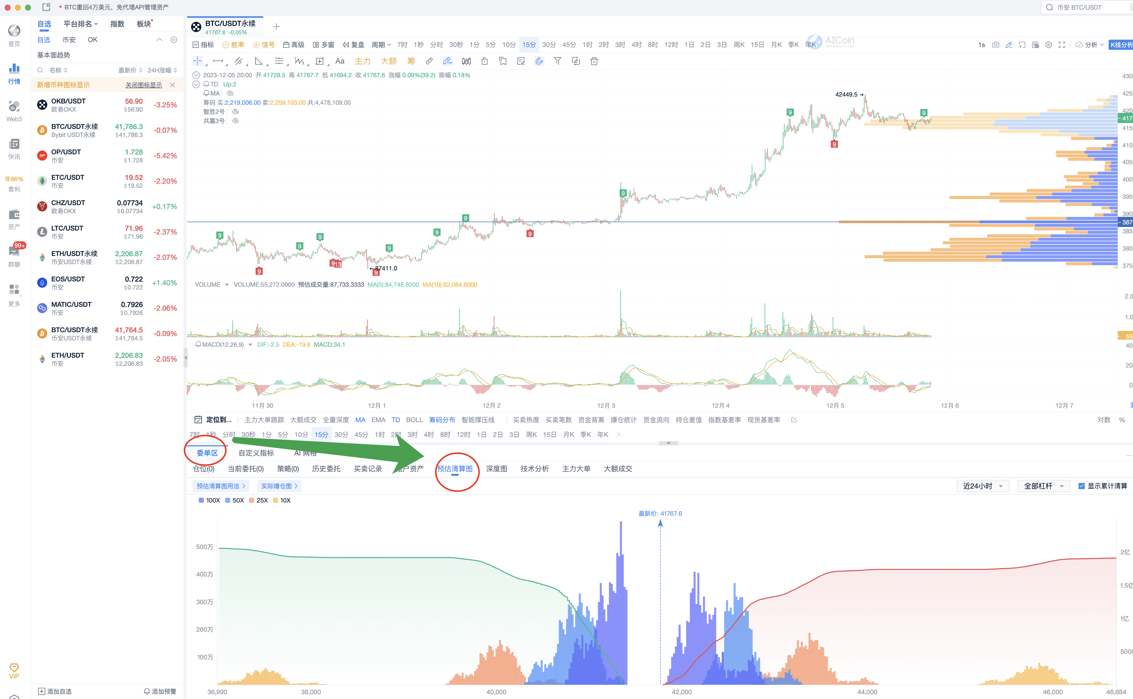The image size is (1133, 699).
Task: Toggle the continuous drawing pen tool
Action: click(448, 61)
